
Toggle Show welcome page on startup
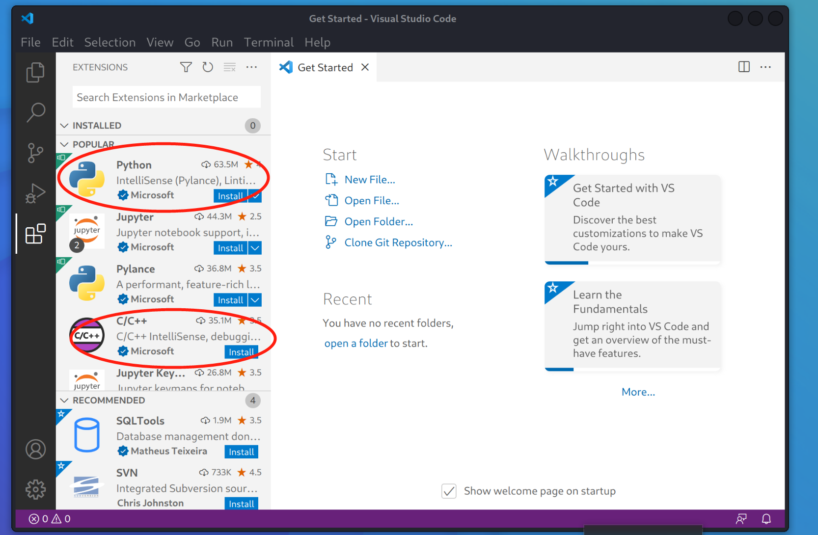[449, 491]
